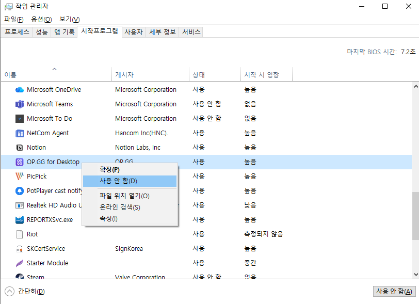The image size is (419, 304).
Task: Click the Notion app icon
Action: coord(20,147)
